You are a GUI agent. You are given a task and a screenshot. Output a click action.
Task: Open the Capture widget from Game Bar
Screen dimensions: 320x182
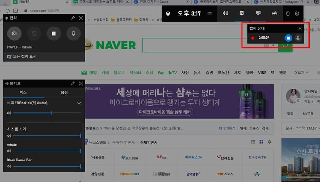tap(242, 13)
